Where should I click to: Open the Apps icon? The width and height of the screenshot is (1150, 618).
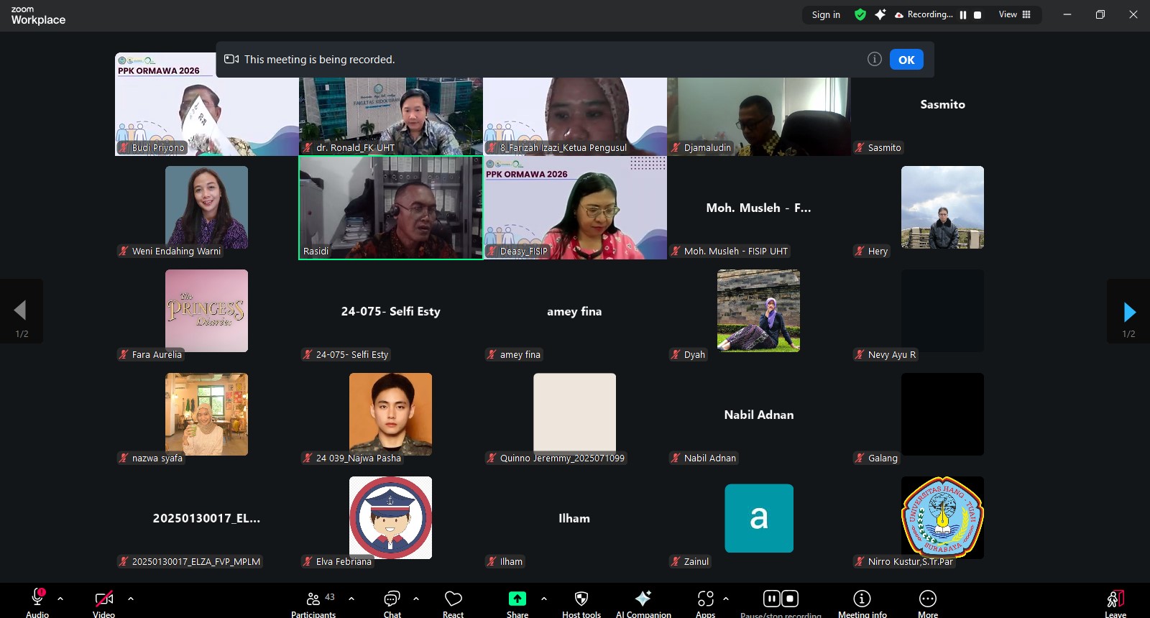705,599
